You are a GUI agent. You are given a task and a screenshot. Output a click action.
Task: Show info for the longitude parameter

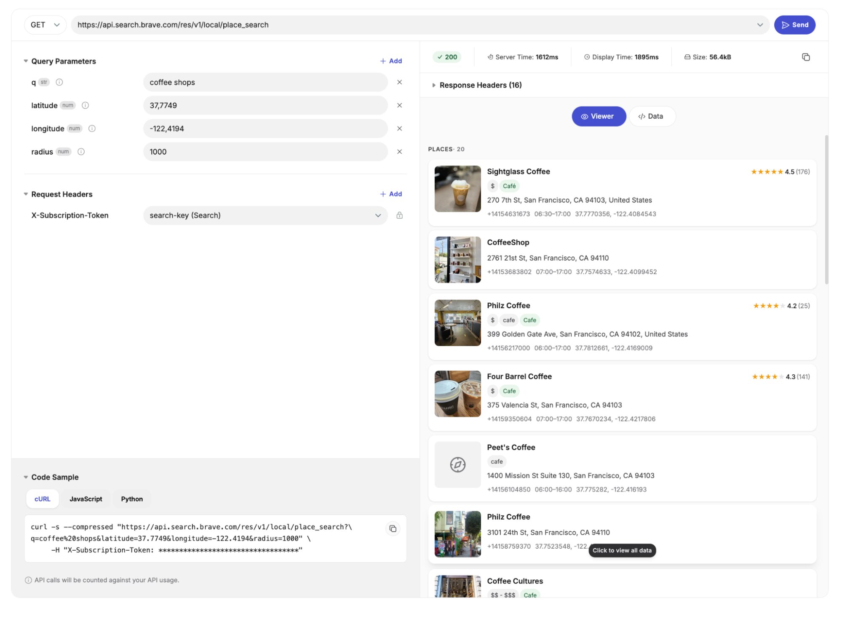tap(92, 128)
